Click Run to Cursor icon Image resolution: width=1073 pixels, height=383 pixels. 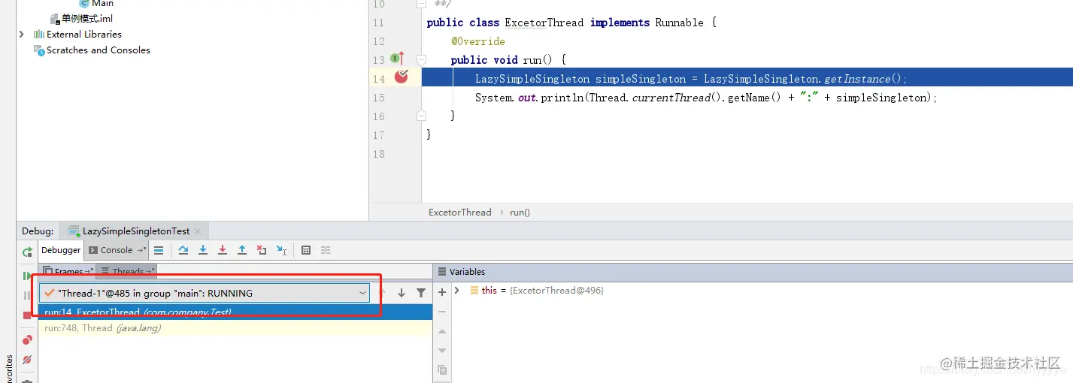(x=281, y=250)
